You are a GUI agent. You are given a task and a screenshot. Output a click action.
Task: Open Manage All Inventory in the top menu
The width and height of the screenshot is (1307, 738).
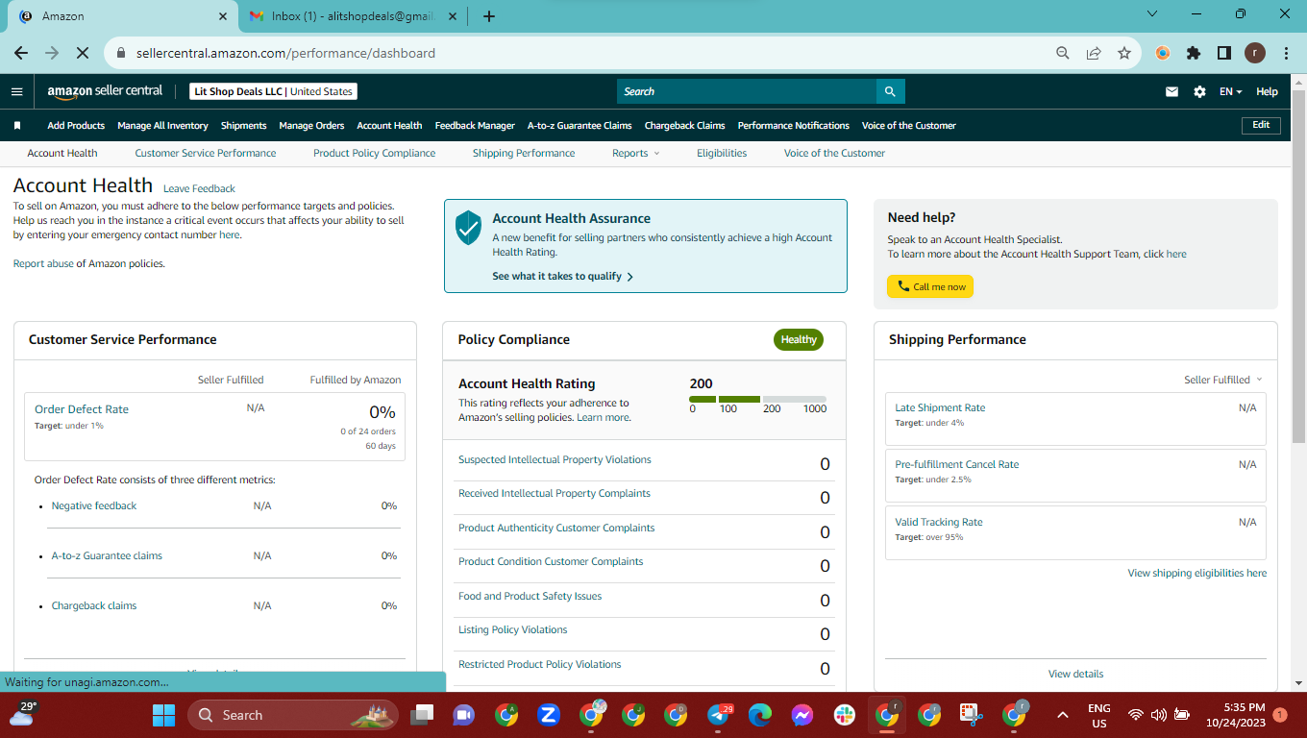pyautogui.click(x=162, y=125)
